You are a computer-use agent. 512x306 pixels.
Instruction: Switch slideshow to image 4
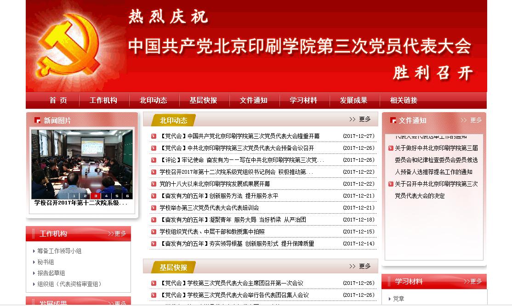[106, 196]
